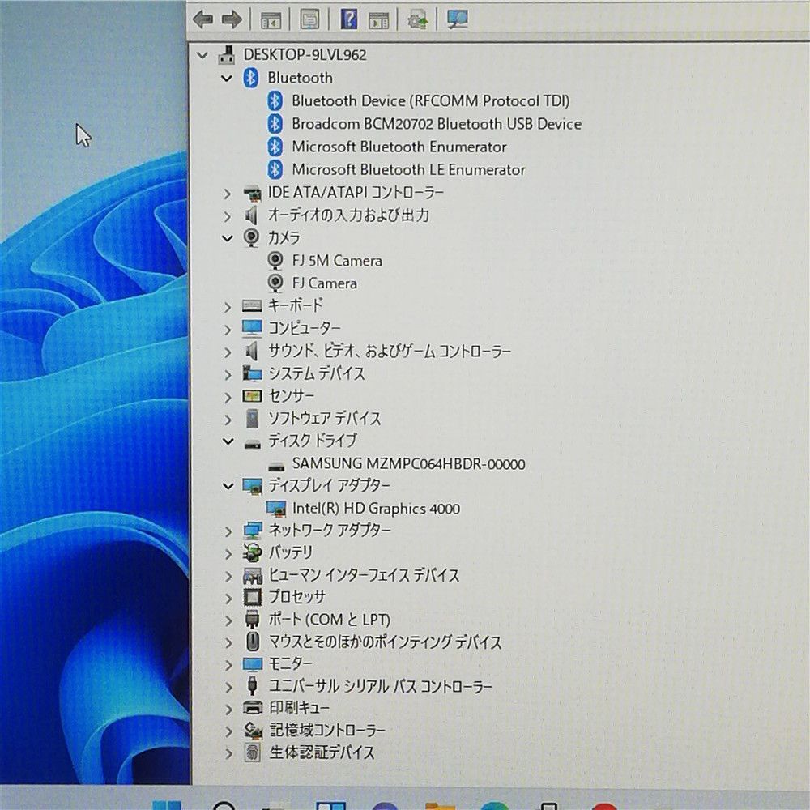Select the FJ 5M Camera device
The height and width of the screenshot is (810, 810).
click(337, 260)
